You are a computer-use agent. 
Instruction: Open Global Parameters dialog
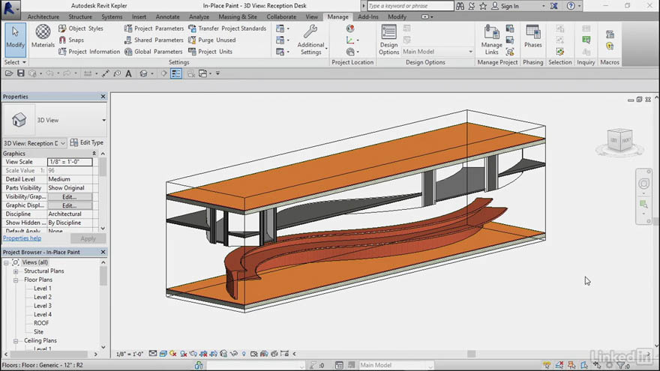[153, 51]
